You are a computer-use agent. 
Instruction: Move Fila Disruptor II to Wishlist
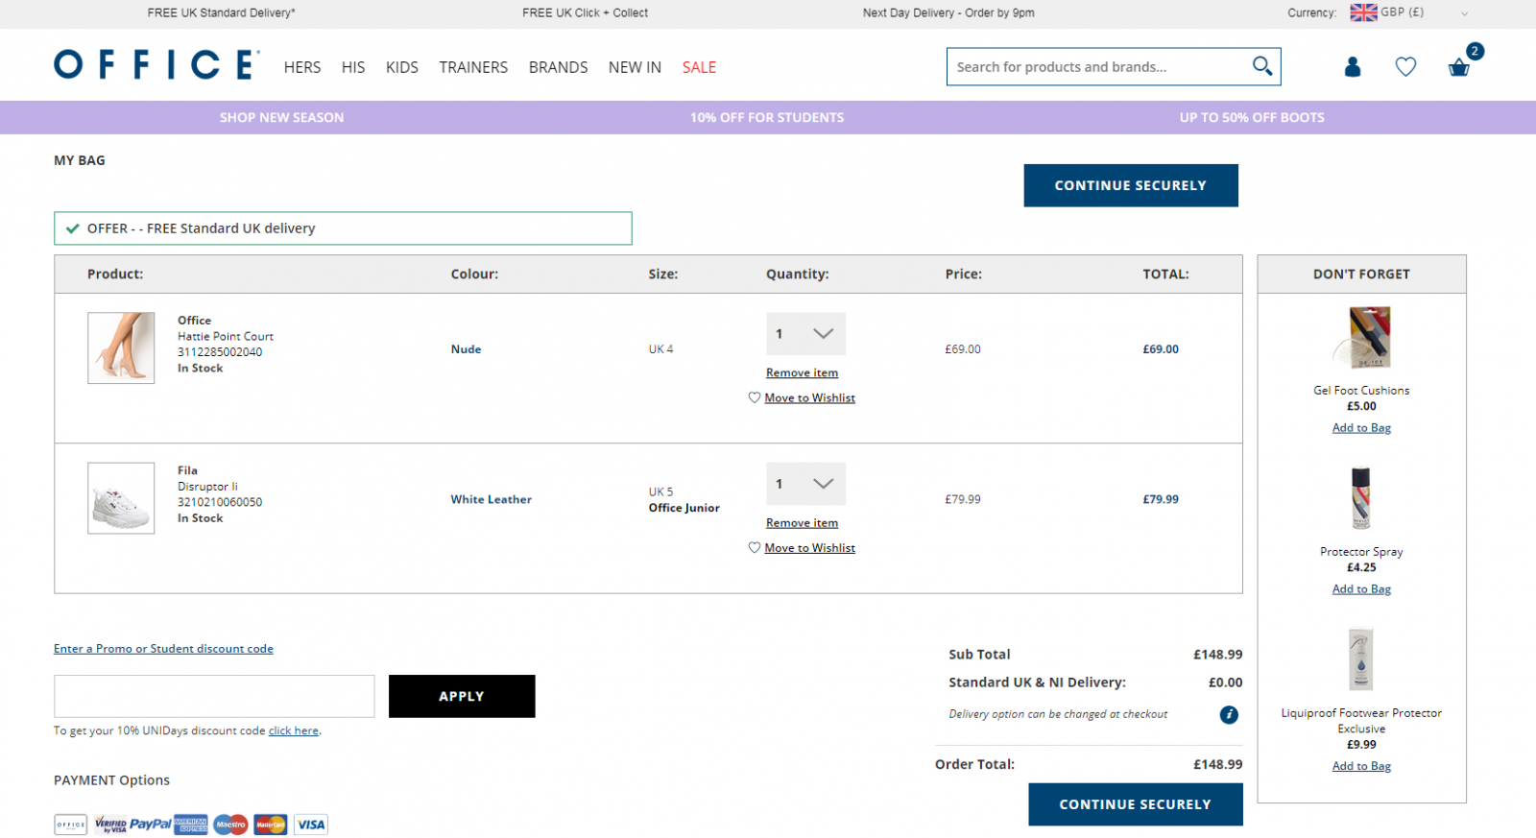[809, 547]
